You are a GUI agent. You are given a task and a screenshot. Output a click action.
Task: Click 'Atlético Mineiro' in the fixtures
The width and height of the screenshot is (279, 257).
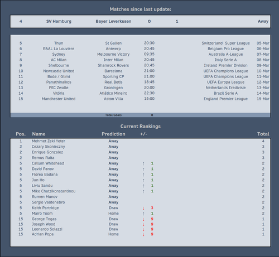coord(113,93)
